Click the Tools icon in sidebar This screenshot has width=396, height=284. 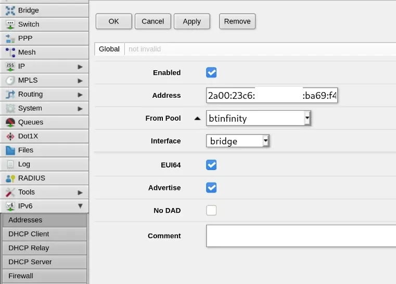[x=10, y=192]
